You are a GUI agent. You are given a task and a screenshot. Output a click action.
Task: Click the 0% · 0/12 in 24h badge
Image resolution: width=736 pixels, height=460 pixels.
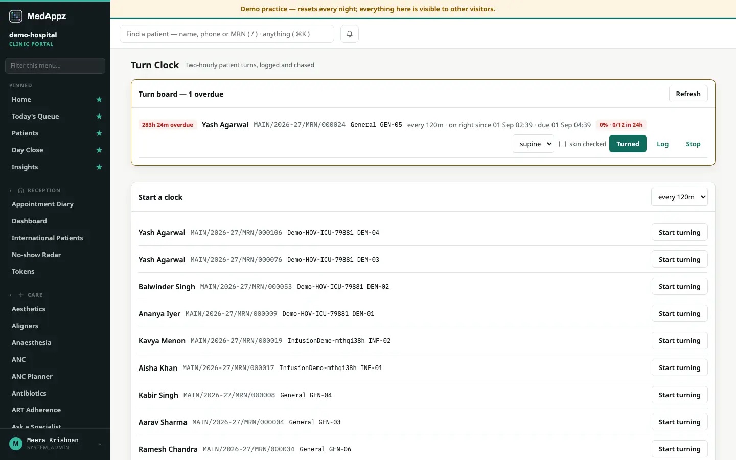(x=621, y=125)
